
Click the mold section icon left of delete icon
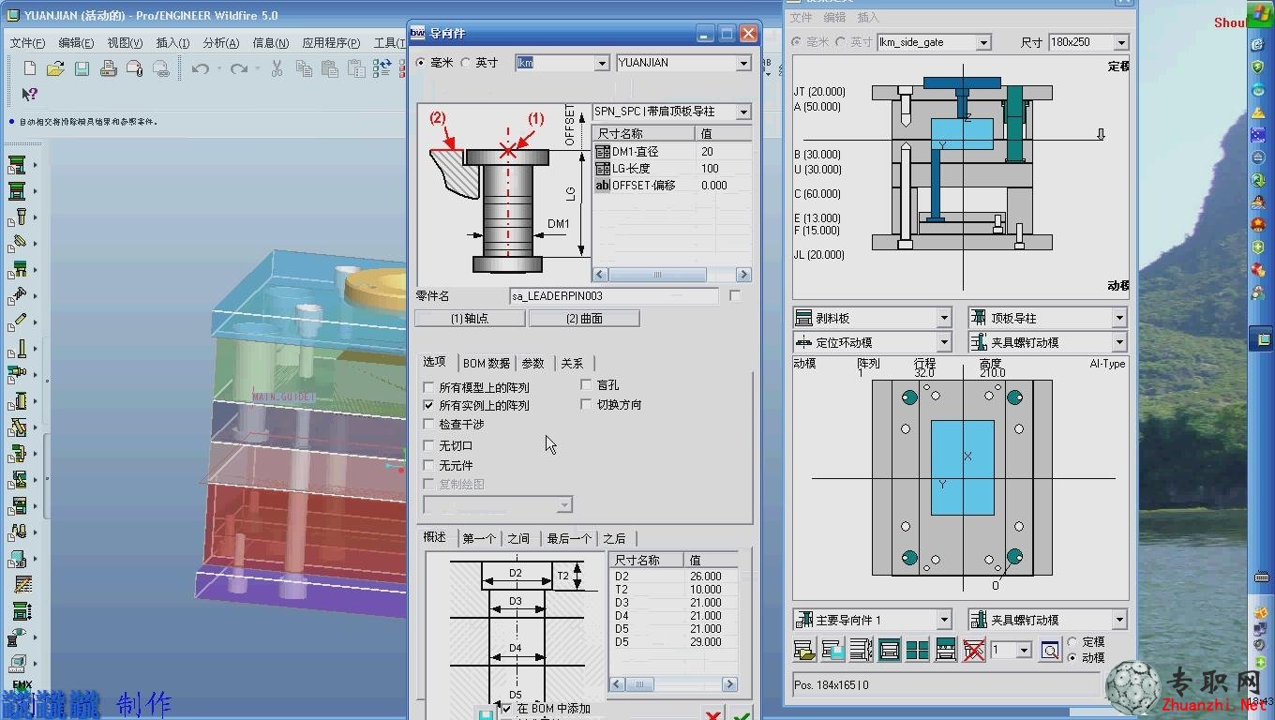pyautogui.click(x=946, y=650)
